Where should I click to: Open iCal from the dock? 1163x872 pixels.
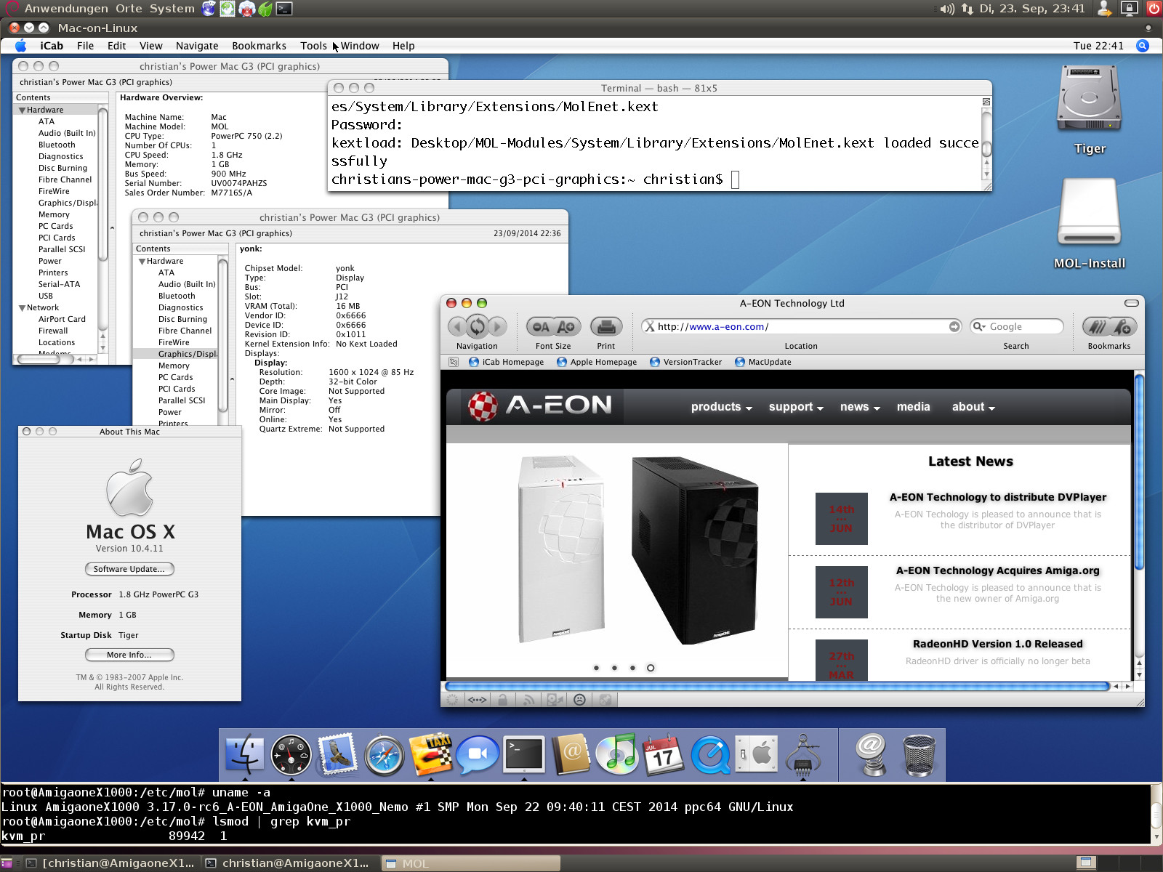[664, 755]
